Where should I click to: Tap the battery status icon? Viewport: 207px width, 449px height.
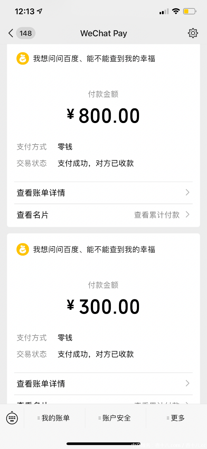coord(189,12)
